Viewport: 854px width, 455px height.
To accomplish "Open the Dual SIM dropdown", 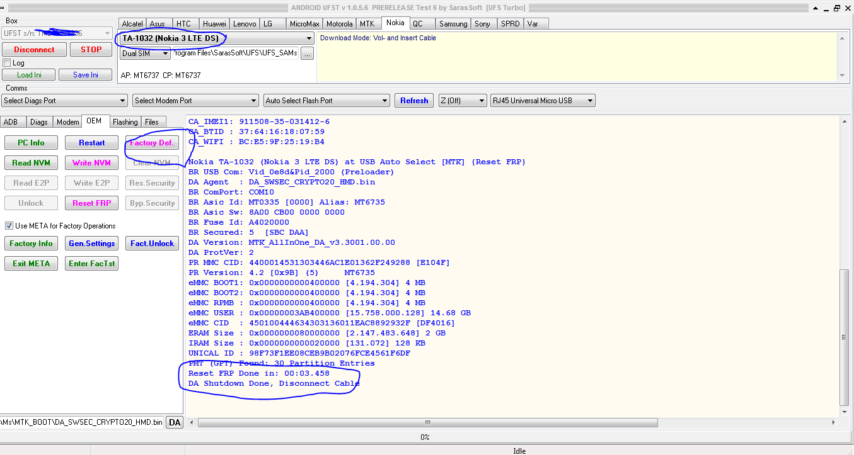I will point(146,53).
